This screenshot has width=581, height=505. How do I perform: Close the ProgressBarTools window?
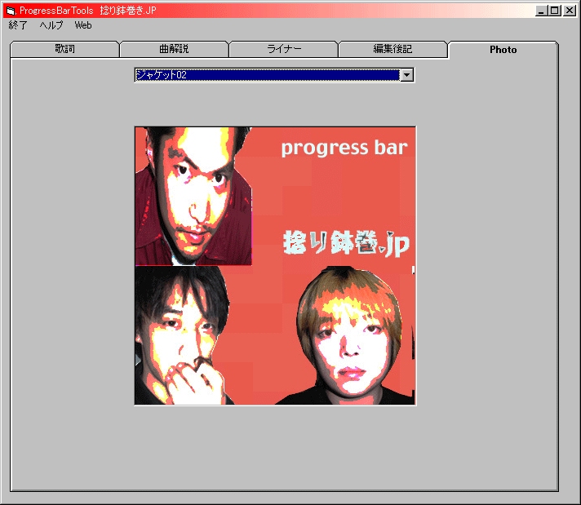click(x=569, y=11)
